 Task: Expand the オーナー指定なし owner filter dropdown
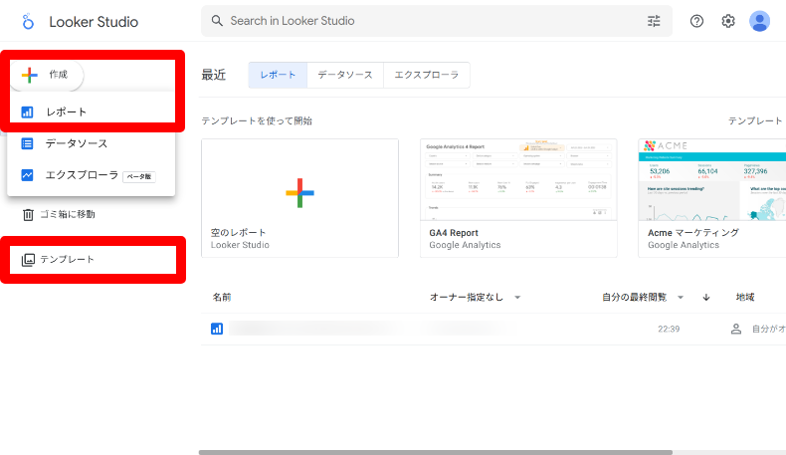click(475, 298)
